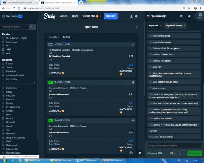Toggle sports list sort order arrows
The width and height of the screenshot is (204, 163).
(x=34, y=83)
